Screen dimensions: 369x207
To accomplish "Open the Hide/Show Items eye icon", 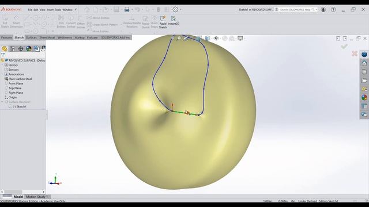I will 216,39.
